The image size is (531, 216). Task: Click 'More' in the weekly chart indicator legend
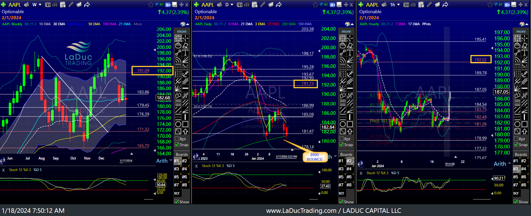pos(138,24)
